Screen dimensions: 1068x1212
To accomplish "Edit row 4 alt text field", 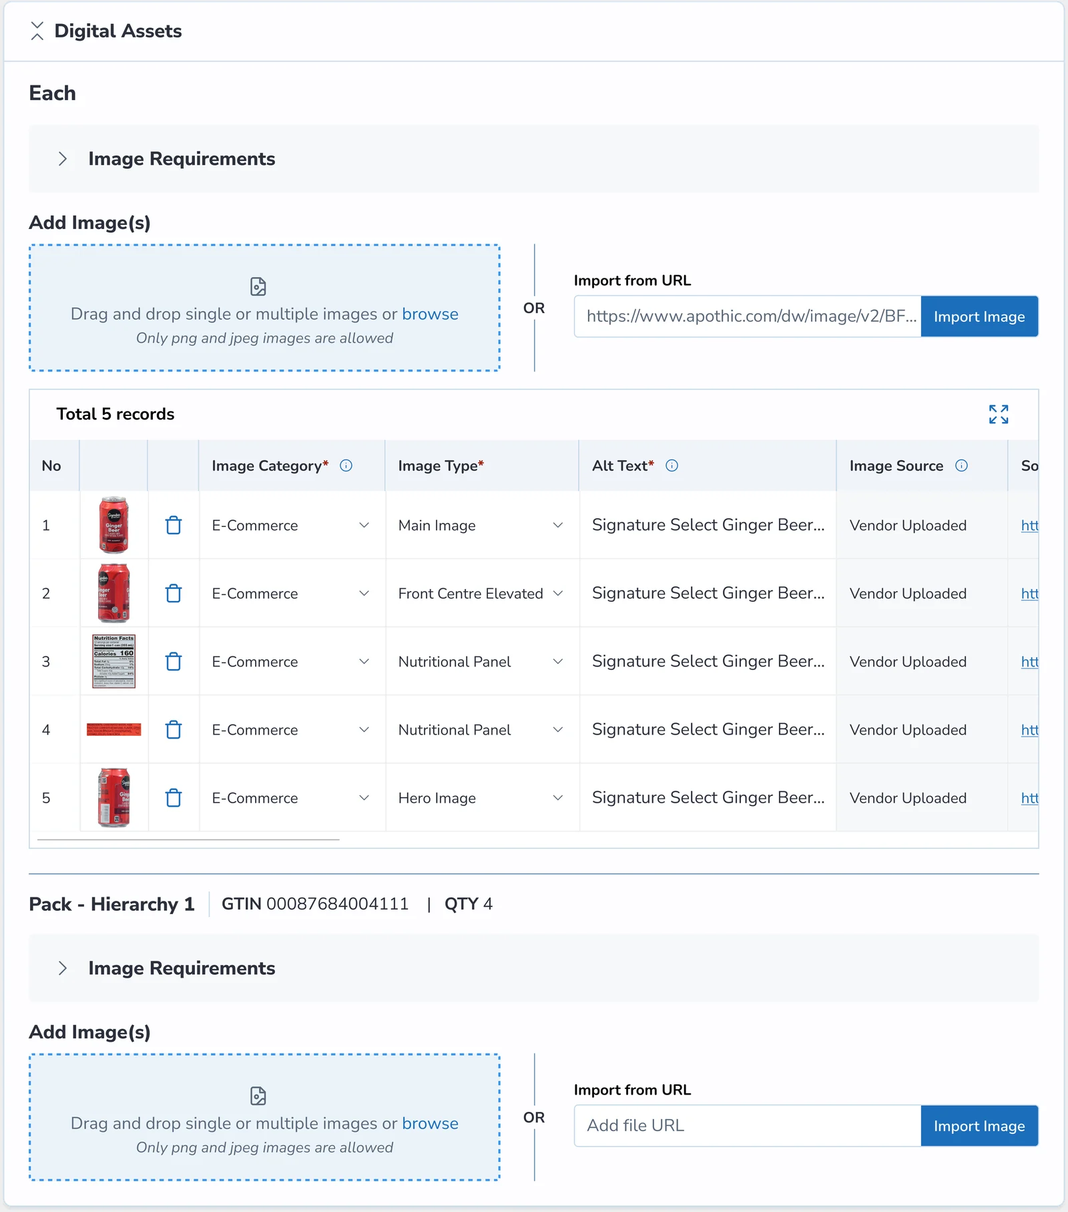I will click(x=708, y=730).
